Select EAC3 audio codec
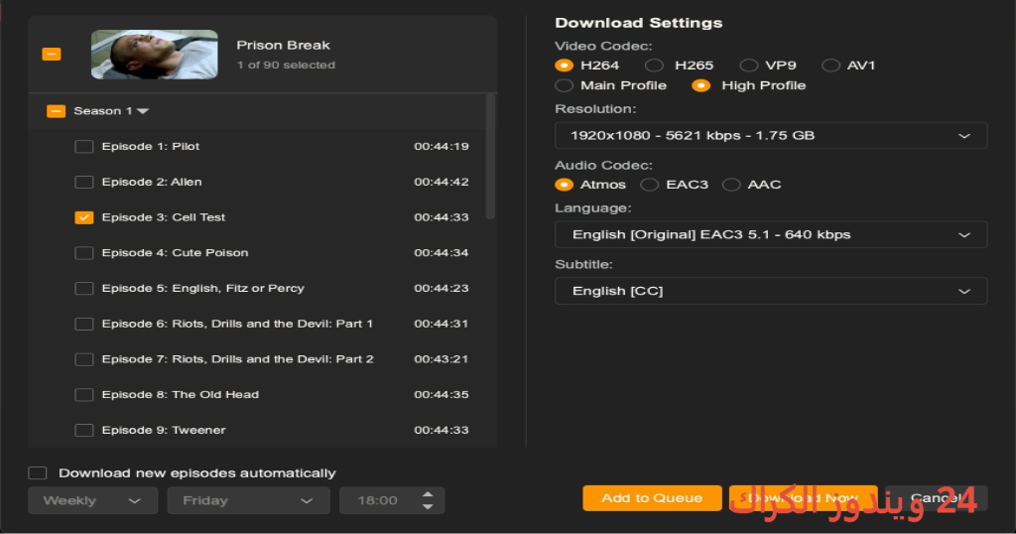1016x534 pixels. [649, 185]
